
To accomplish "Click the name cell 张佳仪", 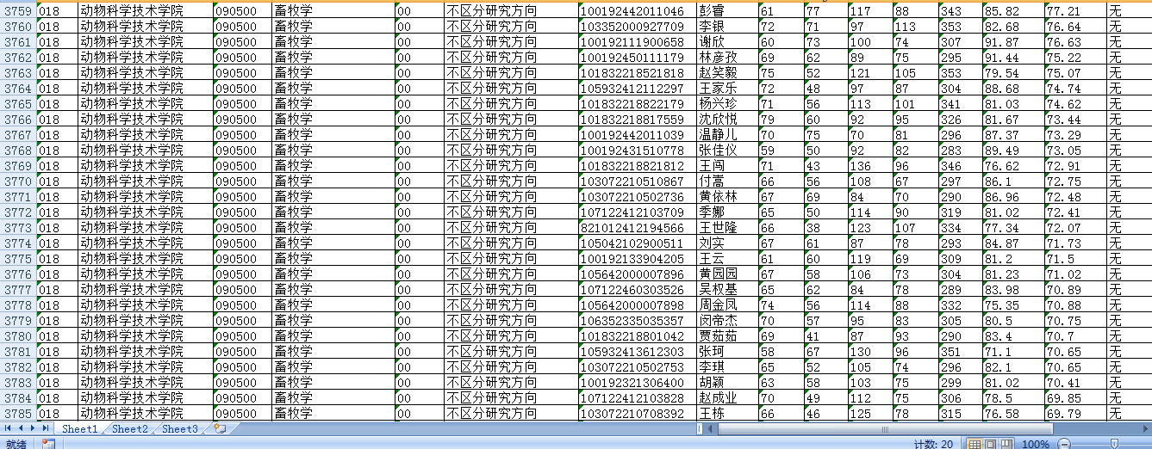I will [726, 151].
